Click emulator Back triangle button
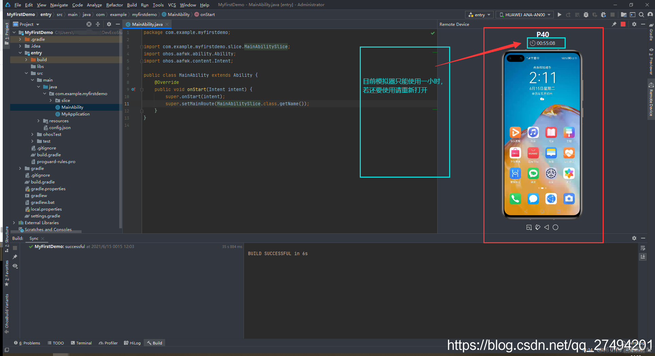Viewport: 655px width, 356px height. (x=547, y=227)
